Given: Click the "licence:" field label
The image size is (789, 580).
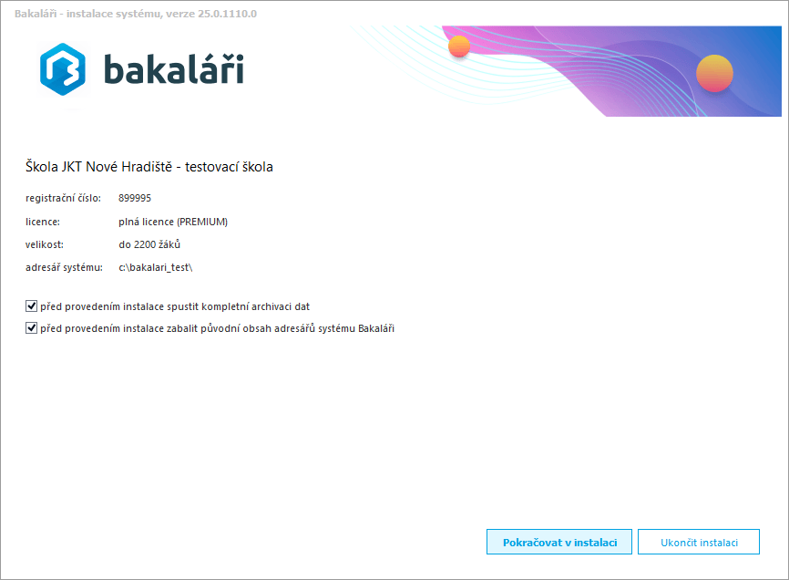Looking at the screenshot, I should [43, 222].
